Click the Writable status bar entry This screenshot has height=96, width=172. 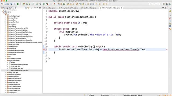[91, 95]
